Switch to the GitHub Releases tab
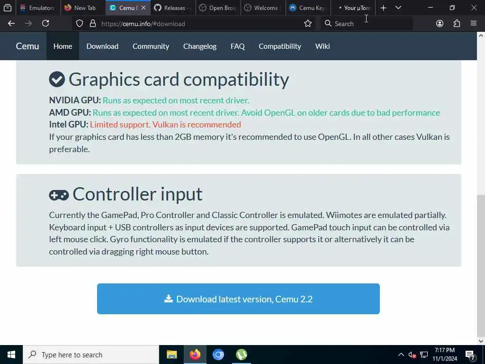Viewport: 485px width, 364px height. [173, 8]
